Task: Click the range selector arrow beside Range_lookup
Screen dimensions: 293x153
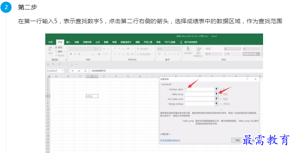Action: click(217, 104)
